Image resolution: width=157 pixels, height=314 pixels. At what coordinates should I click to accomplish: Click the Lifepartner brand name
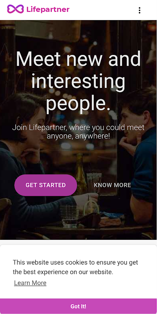pyautogui.click(x=48, y=9)
